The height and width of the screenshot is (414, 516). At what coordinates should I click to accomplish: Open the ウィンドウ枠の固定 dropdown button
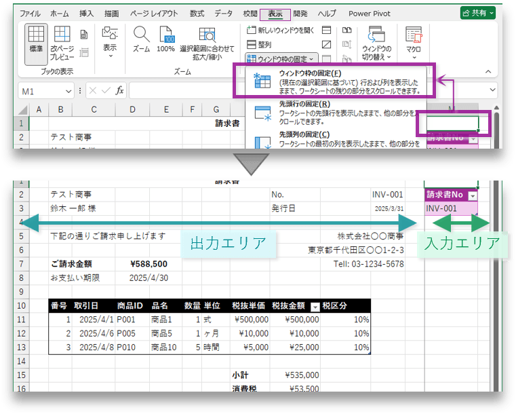[281, 58]
